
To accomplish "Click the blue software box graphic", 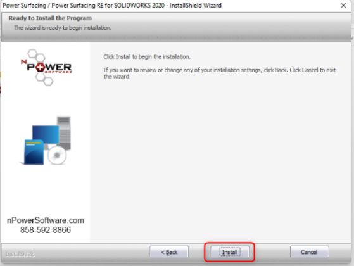I will pos(34,152).
